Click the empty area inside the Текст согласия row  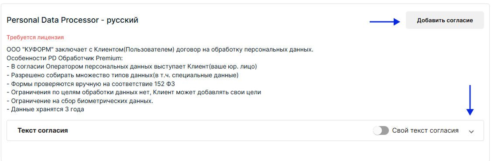point(219,130)
